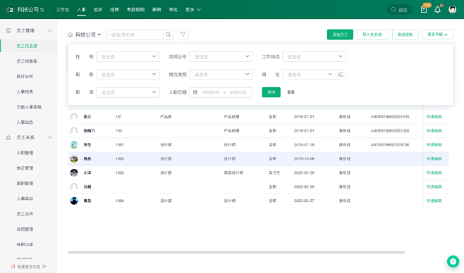The width and height of the screenshot is (464, 273).
Task: Click the table's horizontal scrollbar
Action: tap(236, 253)
